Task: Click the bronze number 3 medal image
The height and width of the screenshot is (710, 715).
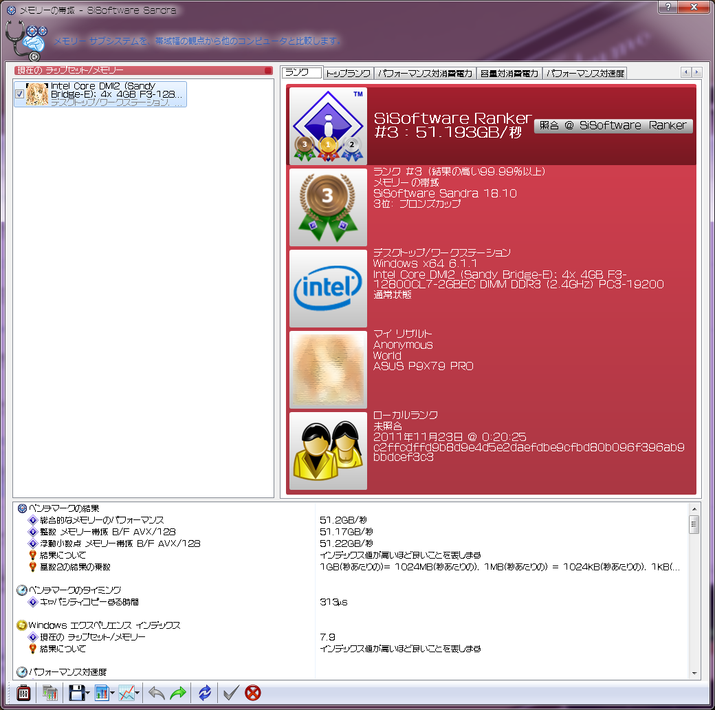Action: [x=328, y=207]
